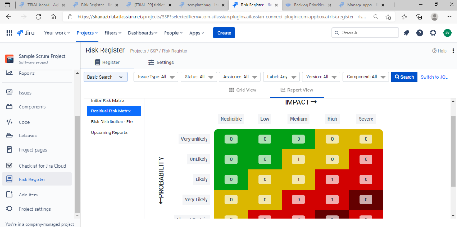Screen dimensions: 457x227
Task: Open the Releases ship icon in sidebar
Action: [x=9, y=136]
